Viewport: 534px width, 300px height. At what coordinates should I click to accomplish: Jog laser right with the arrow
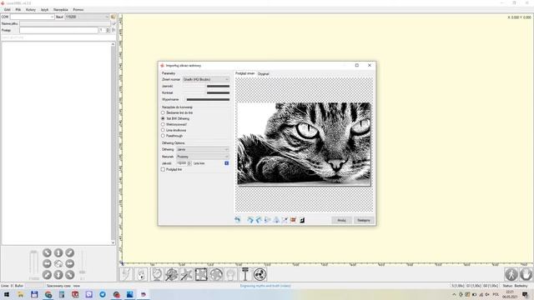coord(70,263)
